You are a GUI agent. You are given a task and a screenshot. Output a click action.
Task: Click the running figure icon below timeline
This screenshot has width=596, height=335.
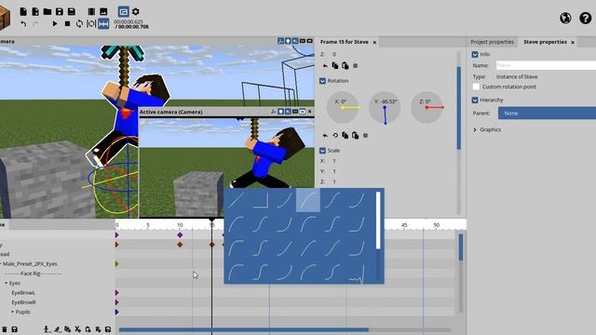(x=58, y=329)
